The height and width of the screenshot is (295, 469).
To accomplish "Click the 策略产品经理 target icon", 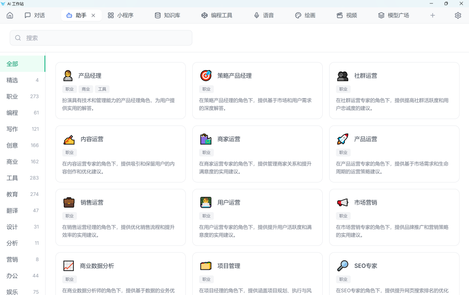I will [x=206, y=76].
